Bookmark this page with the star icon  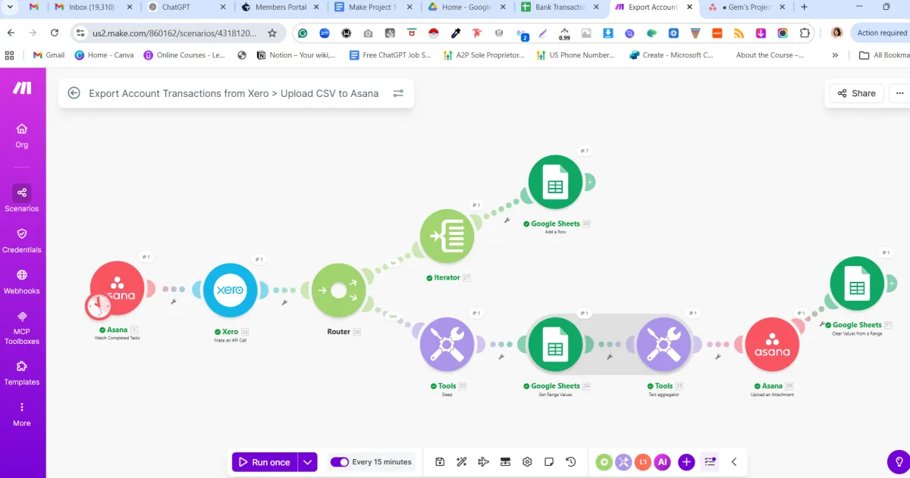[x=272, y=33]
